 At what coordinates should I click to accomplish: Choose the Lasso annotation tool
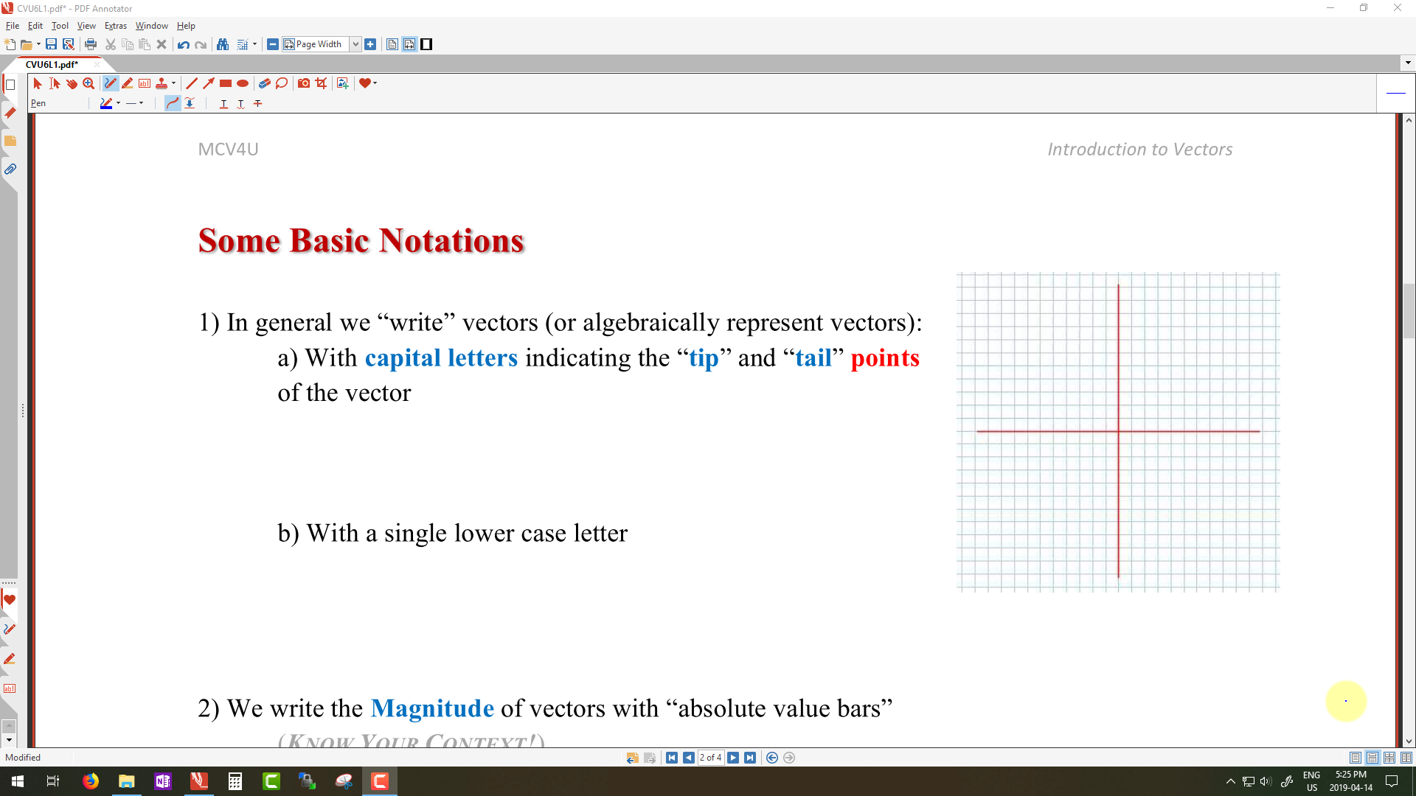[282, 83]
